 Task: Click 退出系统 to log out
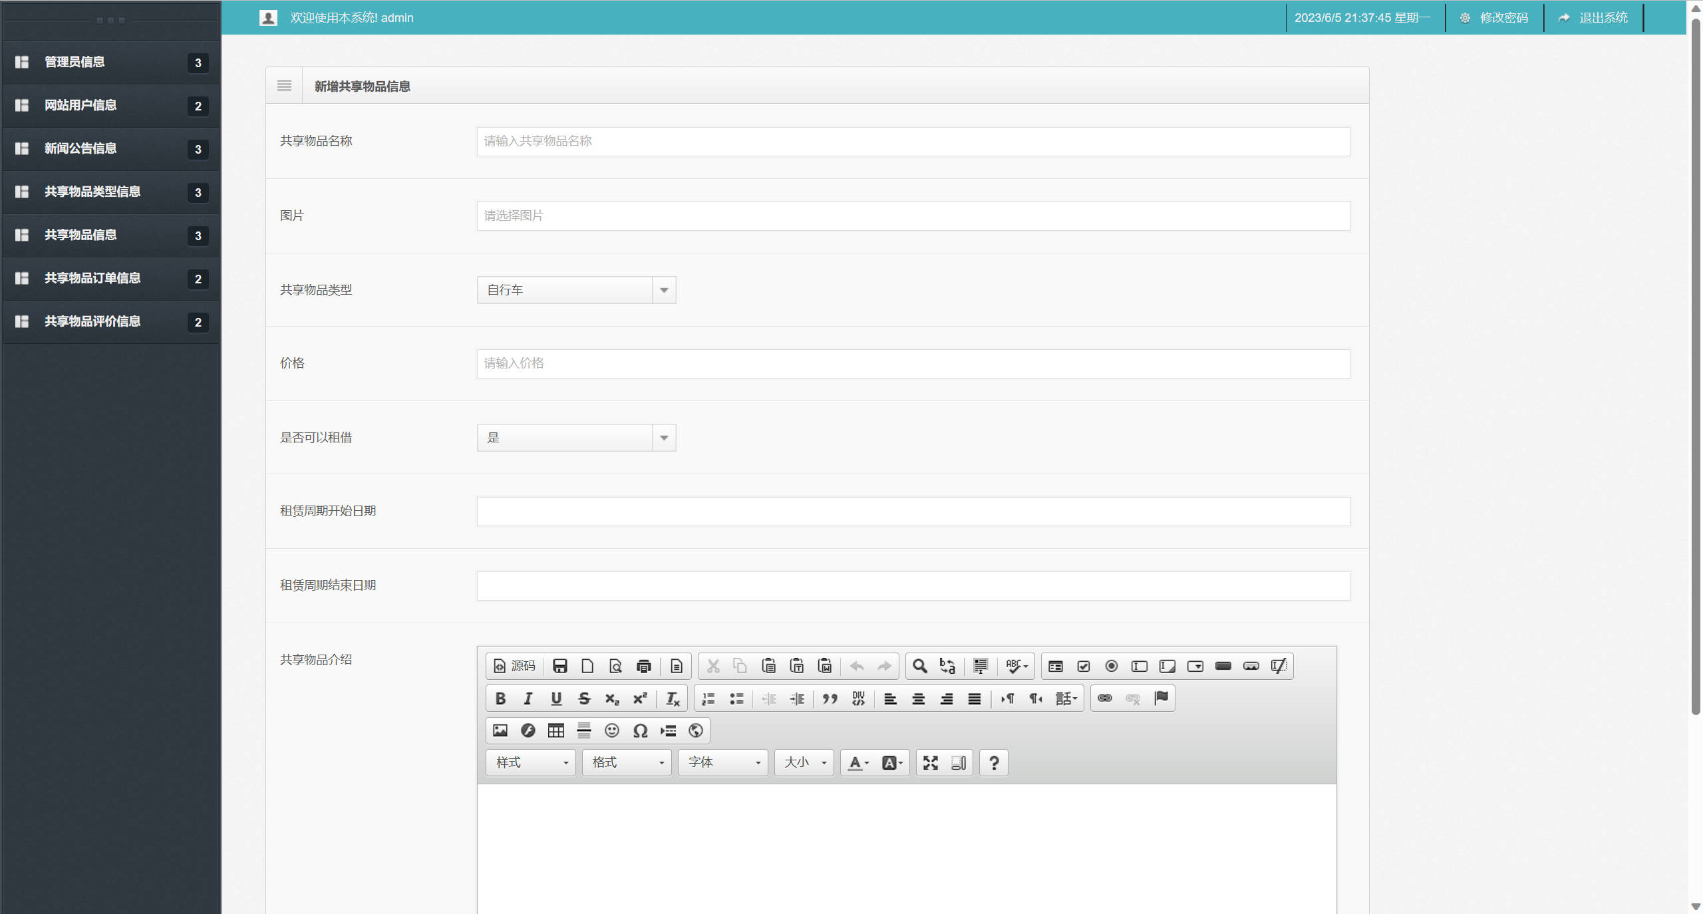pos(1602,18)
